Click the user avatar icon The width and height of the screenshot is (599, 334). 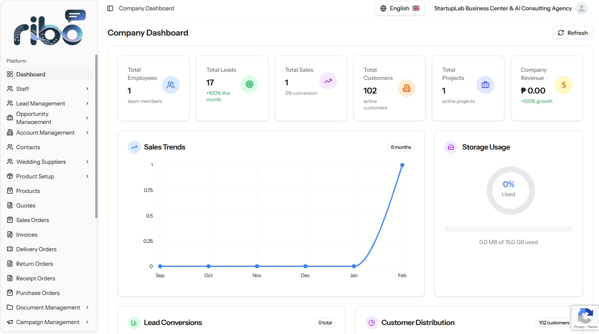point(581,8)
